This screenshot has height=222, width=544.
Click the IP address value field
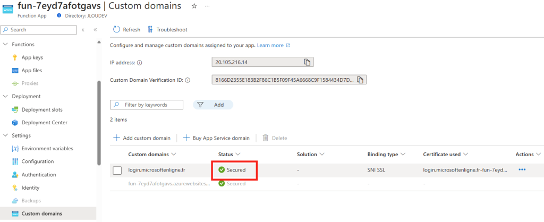(x=262, y=62)
